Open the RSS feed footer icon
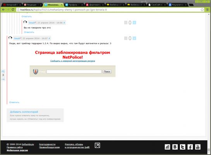211x155 pixels. [x=167, y=147]
